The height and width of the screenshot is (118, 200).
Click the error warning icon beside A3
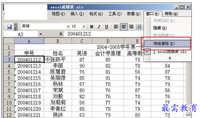[x=47, y=59]
